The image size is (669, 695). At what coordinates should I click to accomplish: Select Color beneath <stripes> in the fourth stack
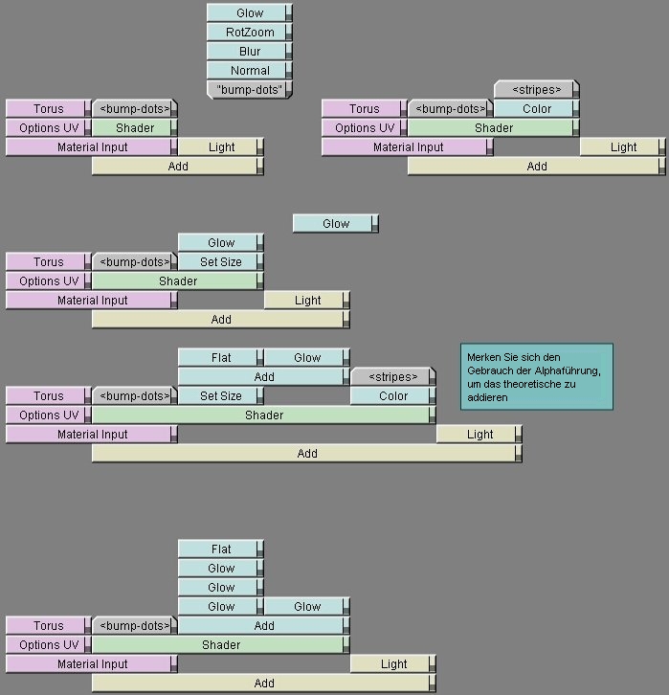pyautogui.click(x=393, y=395)
